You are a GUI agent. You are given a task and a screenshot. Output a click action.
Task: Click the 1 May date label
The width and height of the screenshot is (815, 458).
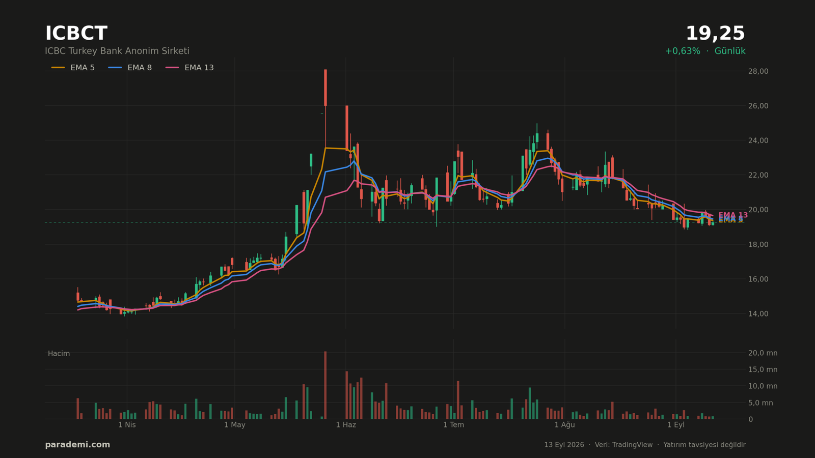pyautogui.click(x=235, y=425)
